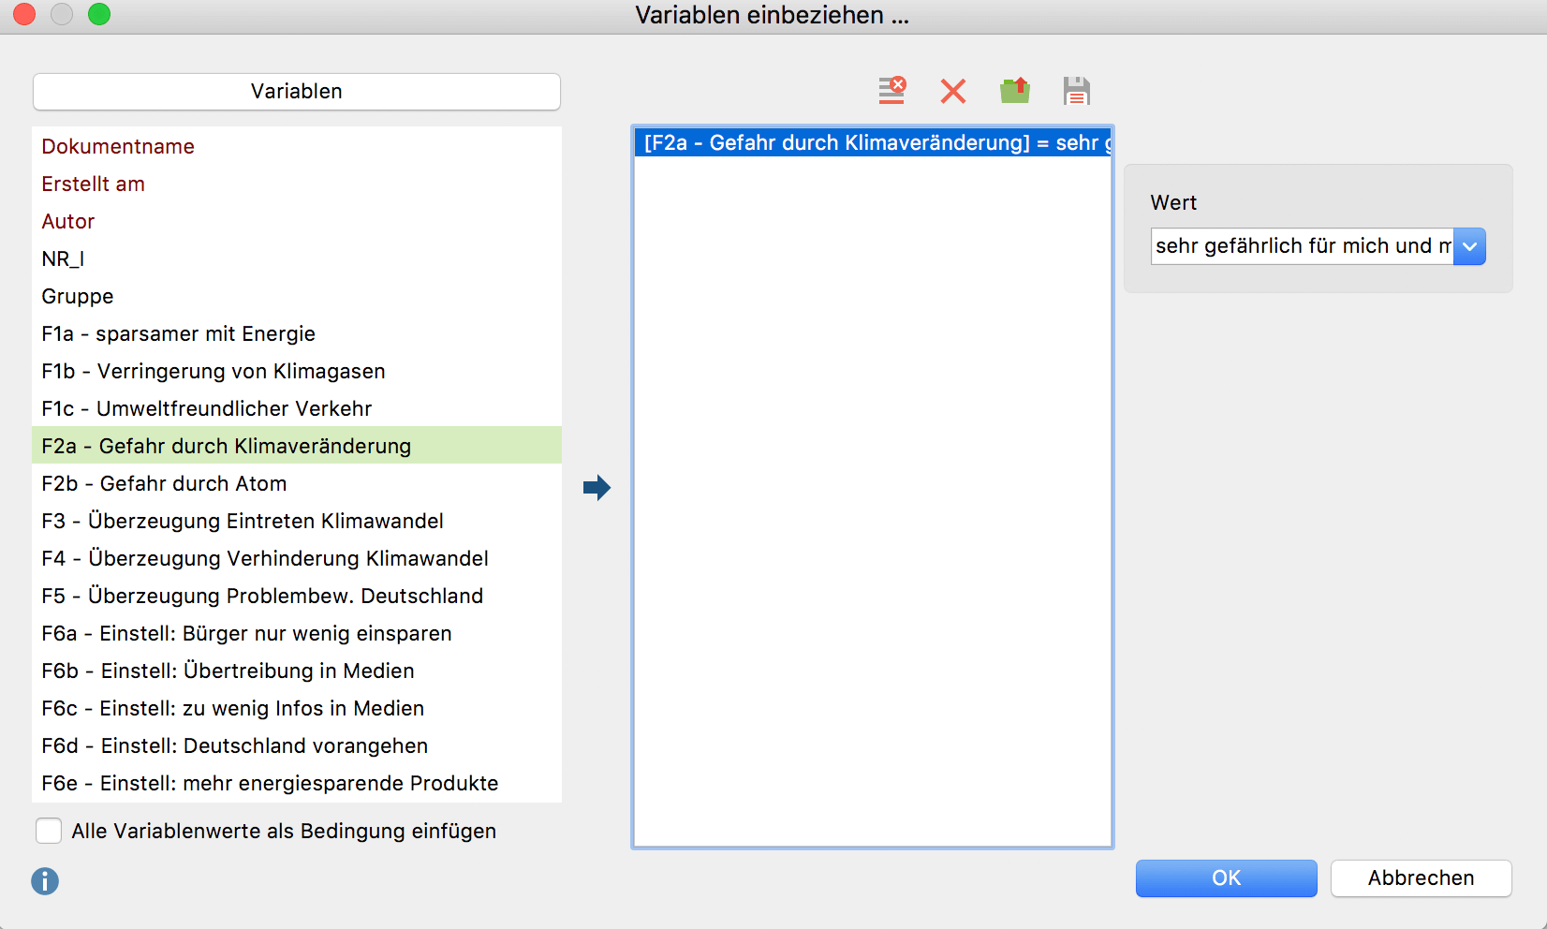The image size is (1547, 929).
Task: Close the dialog with red window button
Action: point(24,14)
